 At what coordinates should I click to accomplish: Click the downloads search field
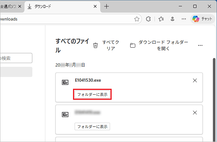click(x=16, y=58)
